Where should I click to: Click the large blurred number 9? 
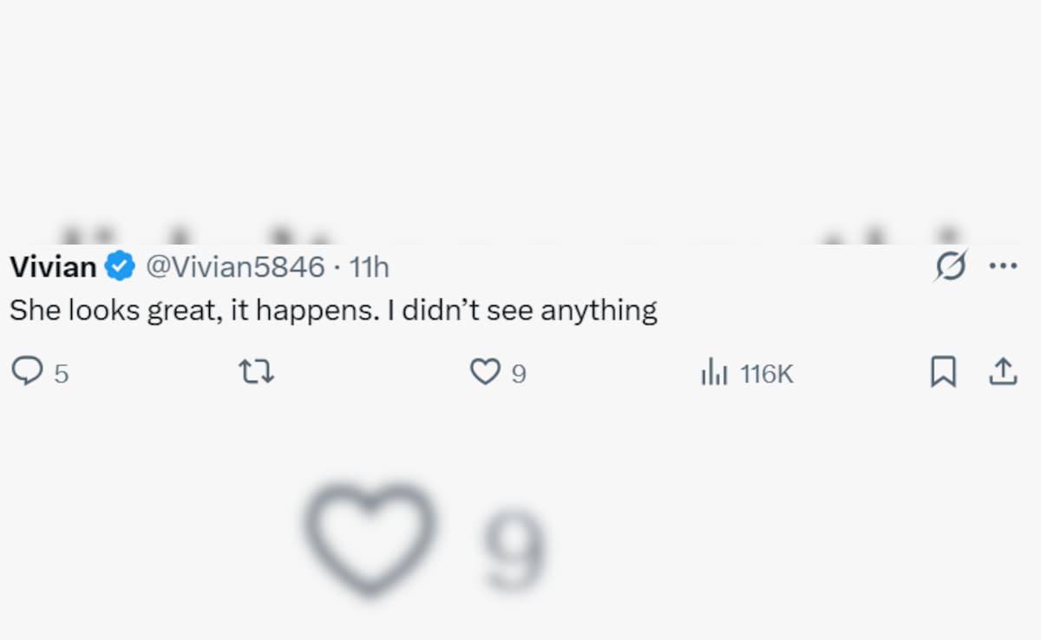pos(514,550)
